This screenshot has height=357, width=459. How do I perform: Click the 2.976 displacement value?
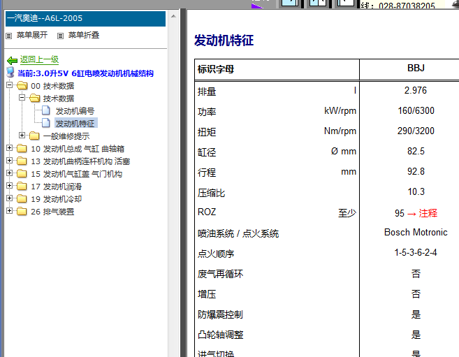click(416, 90)
